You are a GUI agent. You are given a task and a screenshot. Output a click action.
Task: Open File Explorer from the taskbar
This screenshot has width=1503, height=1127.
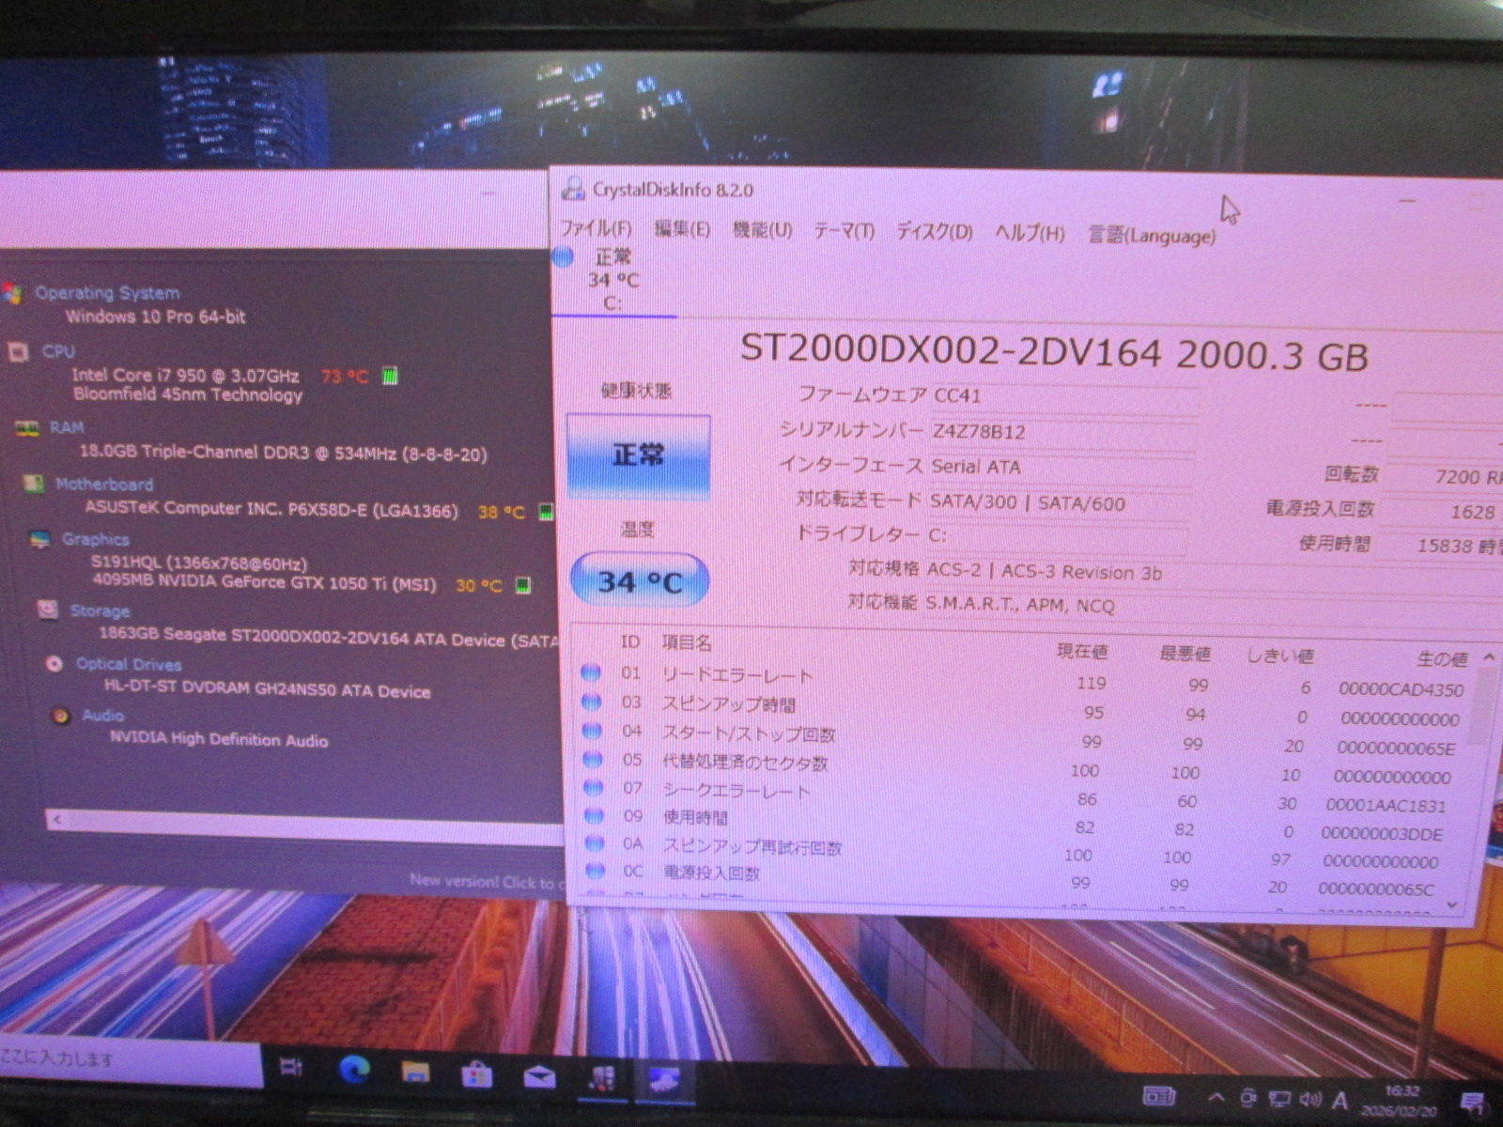click(415, 1071)
